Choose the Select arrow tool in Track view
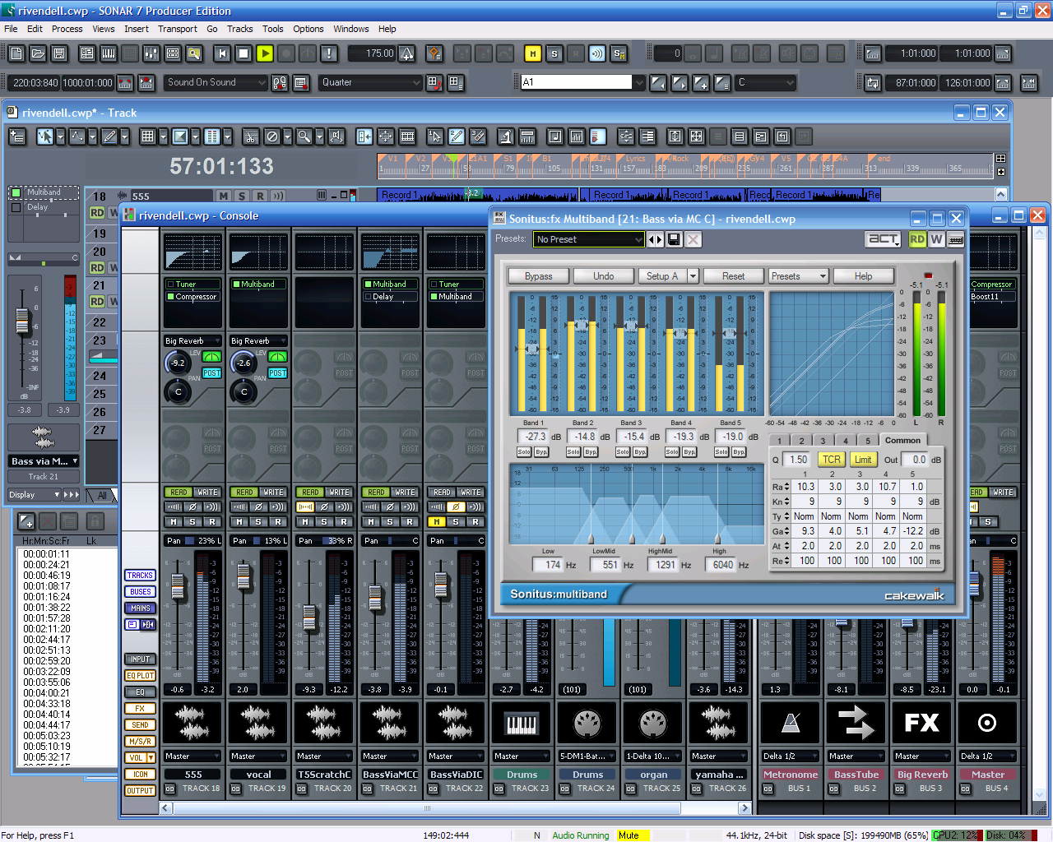The image size is (1053, 842). coord(45,136)
